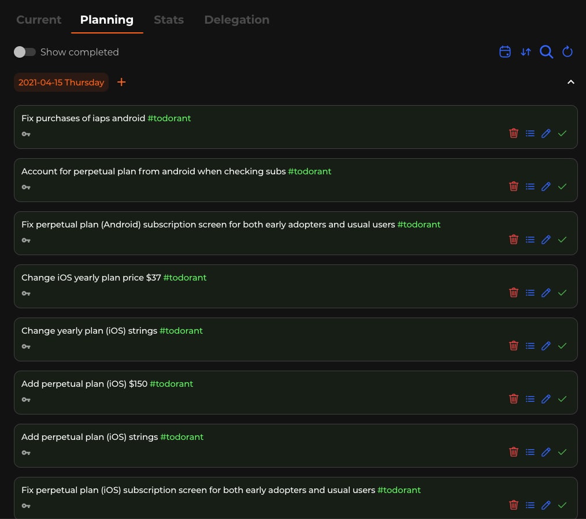
Task: Delete the 'Fix purchases of iaps android' todo
Action: 514,133
